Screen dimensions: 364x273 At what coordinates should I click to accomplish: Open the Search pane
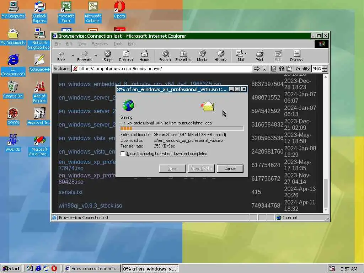click(165, 56)
